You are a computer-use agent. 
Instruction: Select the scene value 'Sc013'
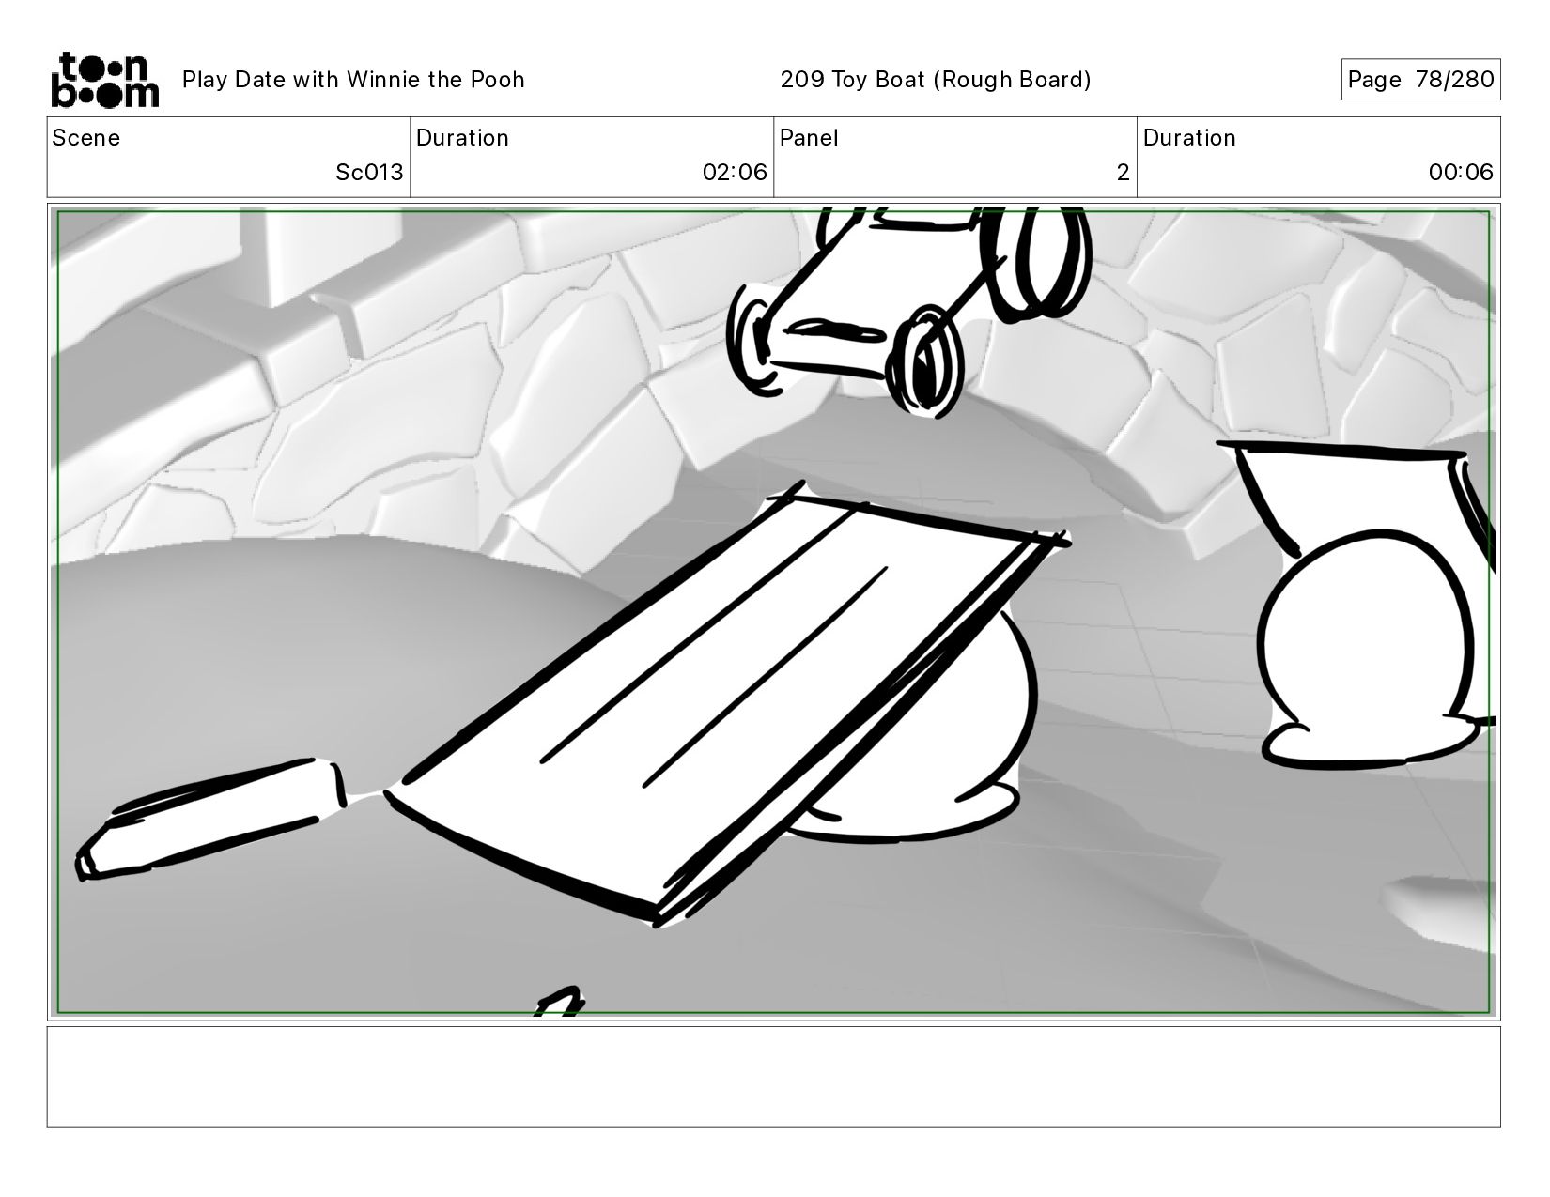(x=369, y=173)
